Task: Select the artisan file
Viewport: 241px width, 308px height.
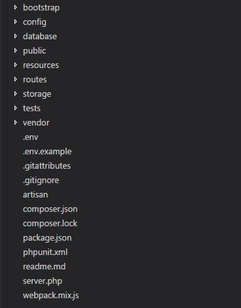Action: pos(35,195)
